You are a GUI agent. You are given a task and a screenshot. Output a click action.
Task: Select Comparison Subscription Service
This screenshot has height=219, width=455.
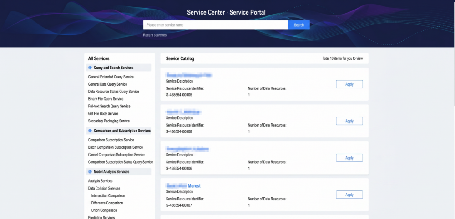[111, 140]
